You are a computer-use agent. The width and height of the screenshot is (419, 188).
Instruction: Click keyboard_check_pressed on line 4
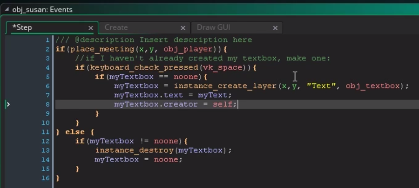[x=144, y=68]
